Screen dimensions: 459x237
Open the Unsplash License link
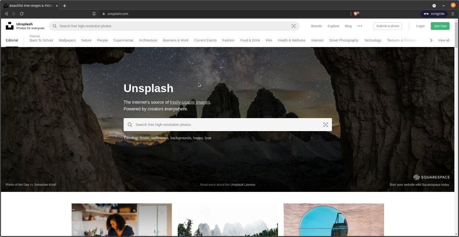pyautogui.click(x=243, y=185)
